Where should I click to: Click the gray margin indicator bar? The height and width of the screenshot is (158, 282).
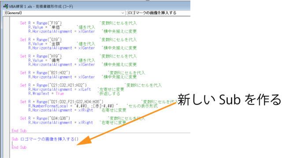6,87
